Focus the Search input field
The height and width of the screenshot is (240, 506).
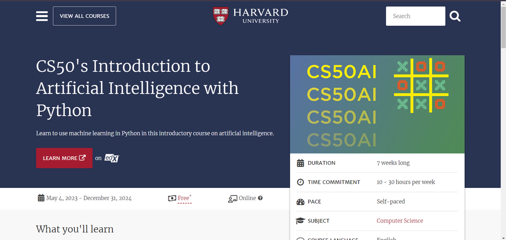[415, 16]
